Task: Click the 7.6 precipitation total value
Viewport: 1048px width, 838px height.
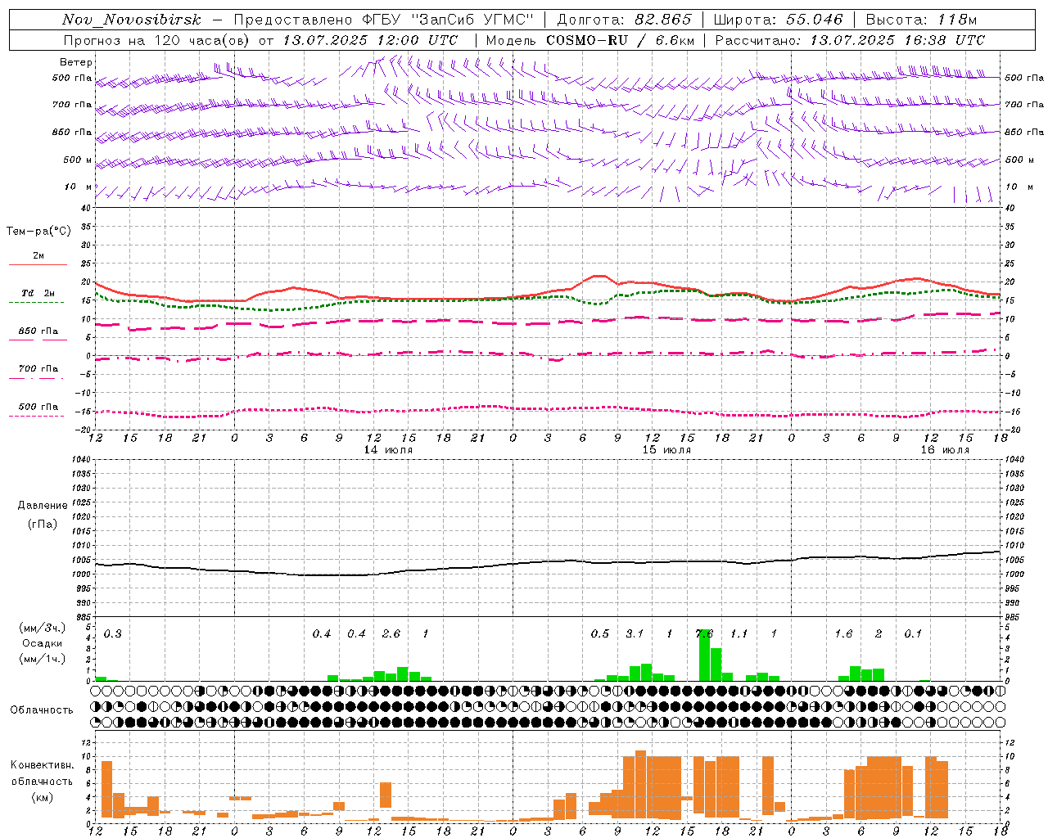Action: 704,634
